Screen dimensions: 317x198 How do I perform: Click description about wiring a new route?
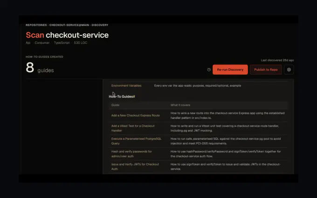coord(227,116)
